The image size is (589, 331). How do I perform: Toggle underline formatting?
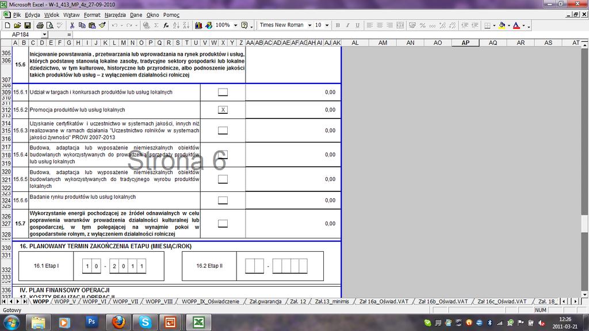[357, 25]
